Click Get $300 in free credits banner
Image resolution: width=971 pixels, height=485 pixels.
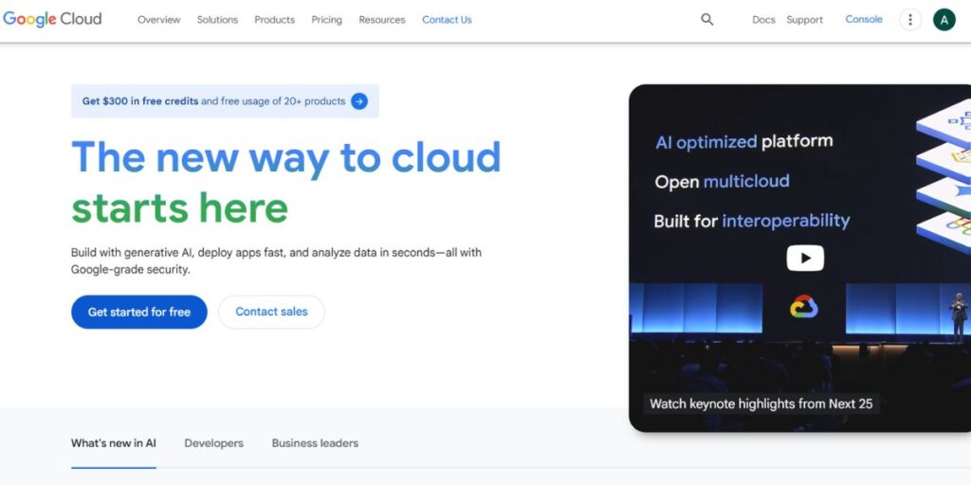[x=225, y=101]
